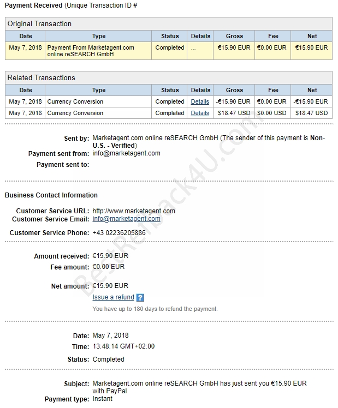Click the Sent by Marketagent.com online reSEARCH text
The height and width of the screenshot is (408, 338).
[x=209, y=142]
